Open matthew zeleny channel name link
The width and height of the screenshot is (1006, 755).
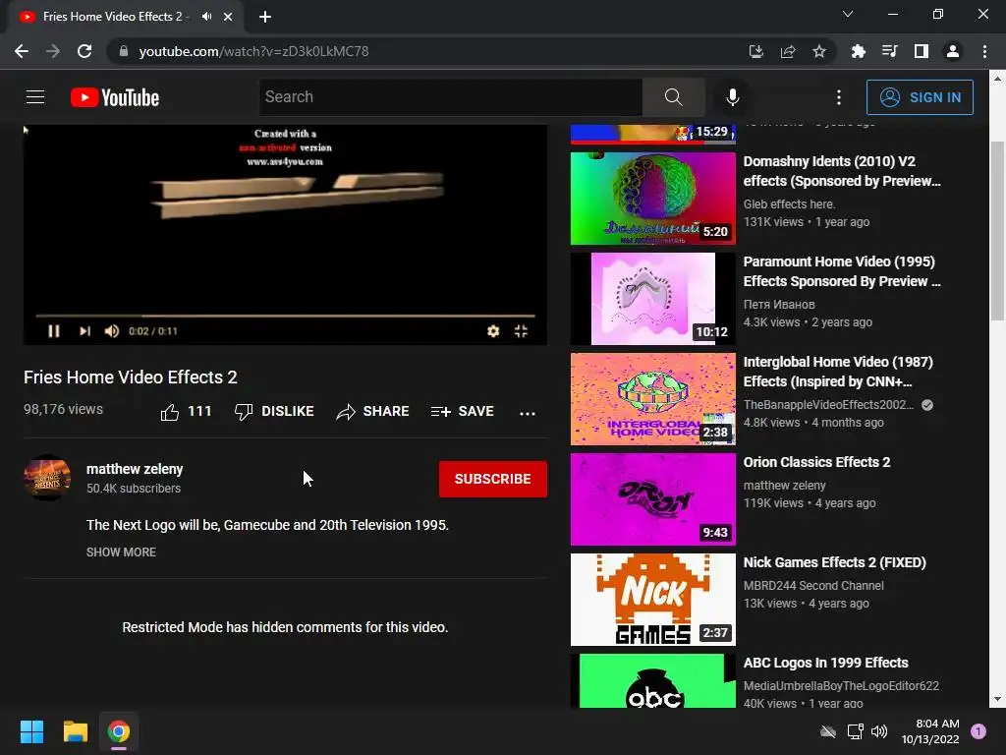tap(135, 469)
